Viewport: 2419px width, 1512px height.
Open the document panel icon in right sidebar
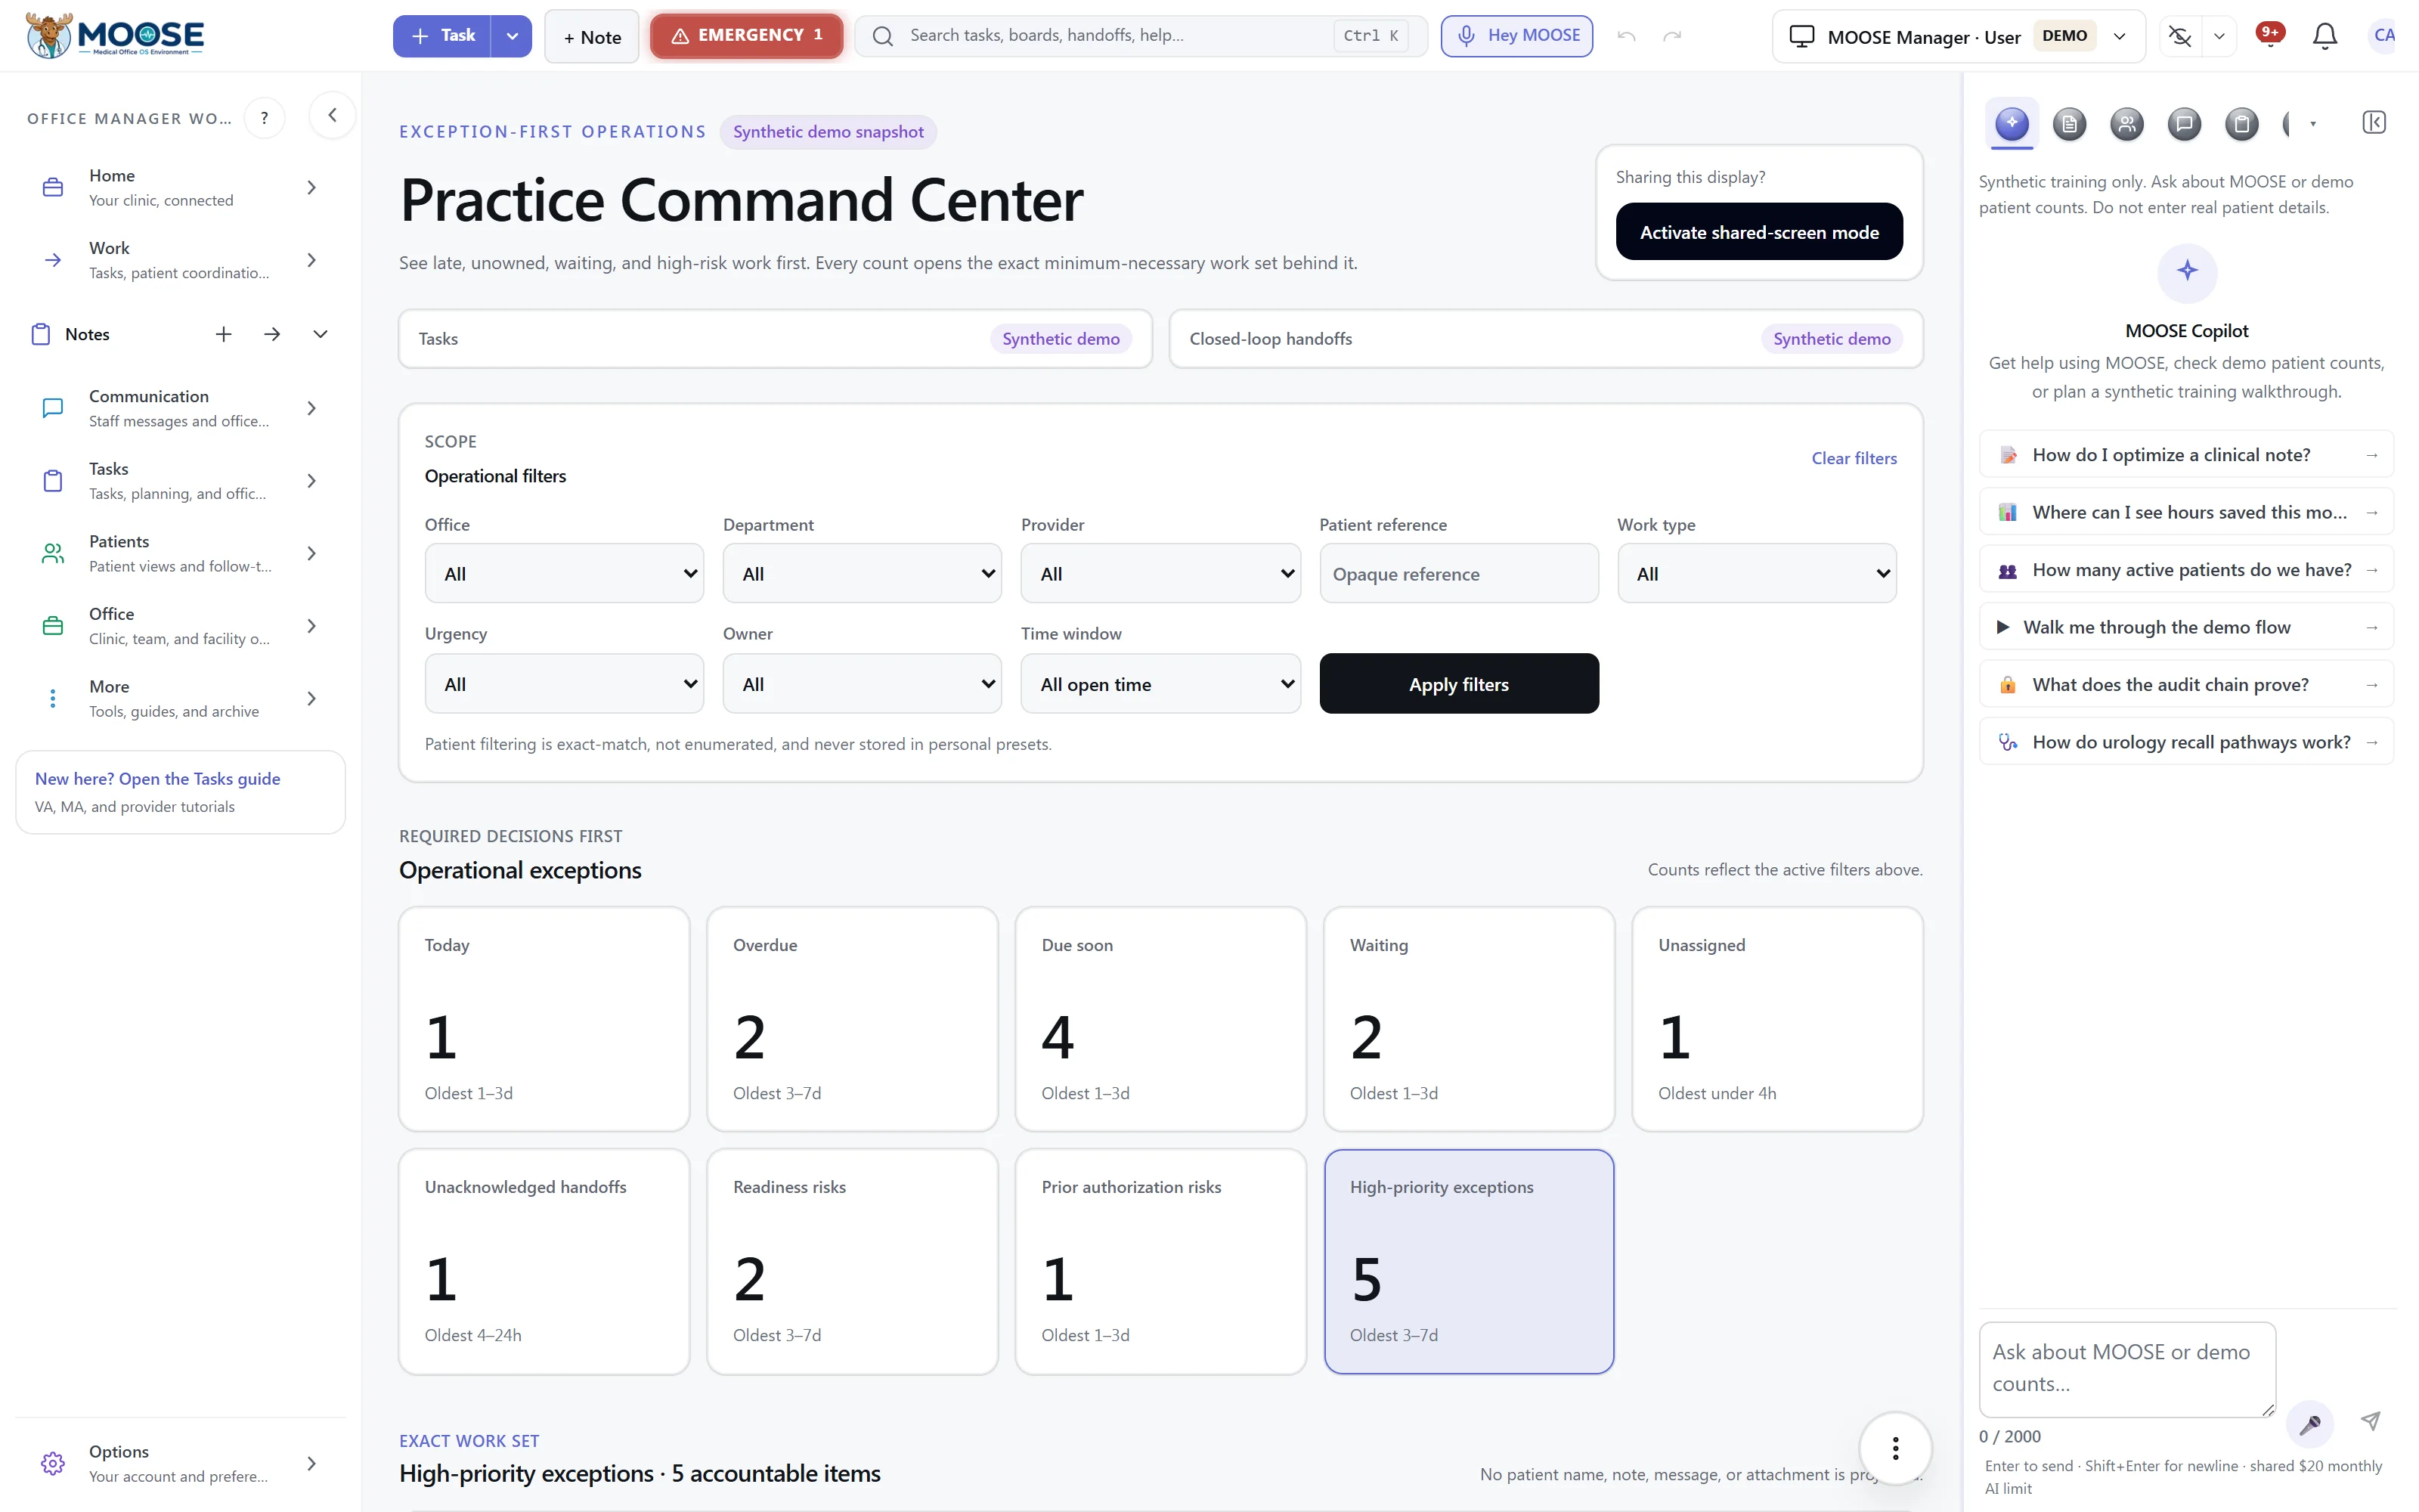2069,124
